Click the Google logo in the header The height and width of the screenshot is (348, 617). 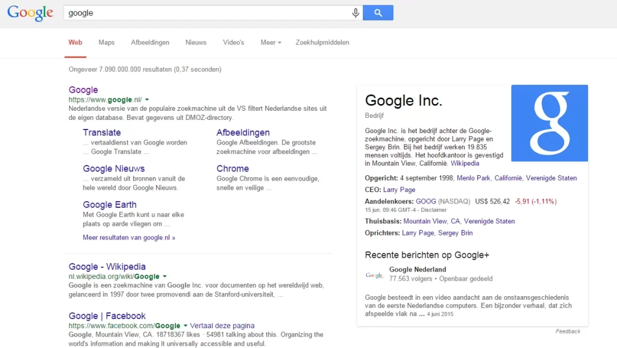click(30, 13)
